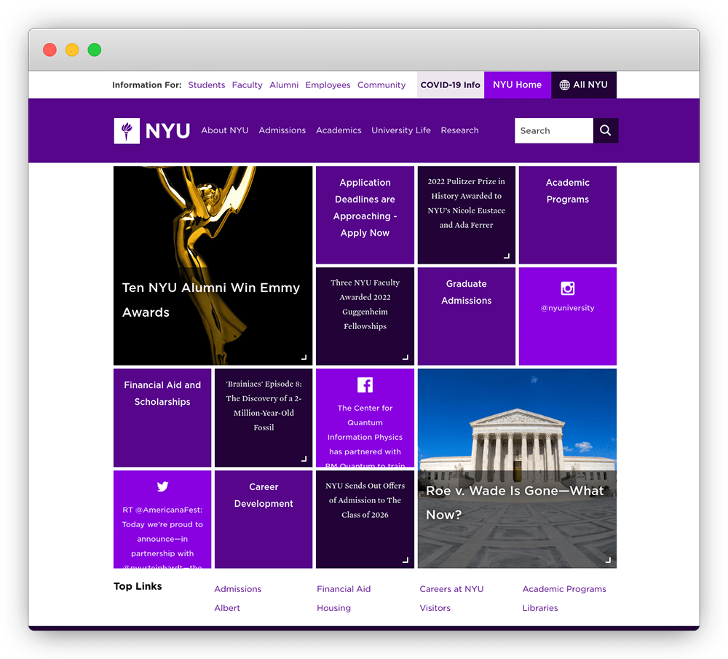
Task: Switch to the COVID-19 Info tab
Action: tap(450, 85)
